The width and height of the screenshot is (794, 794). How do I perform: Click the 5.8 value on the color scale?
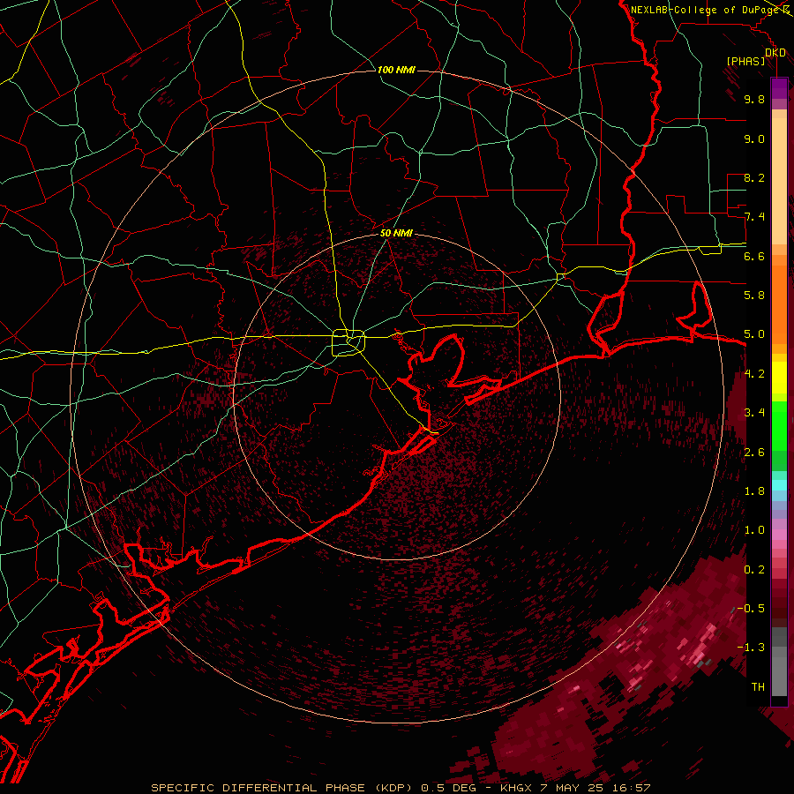pos(754,295)
